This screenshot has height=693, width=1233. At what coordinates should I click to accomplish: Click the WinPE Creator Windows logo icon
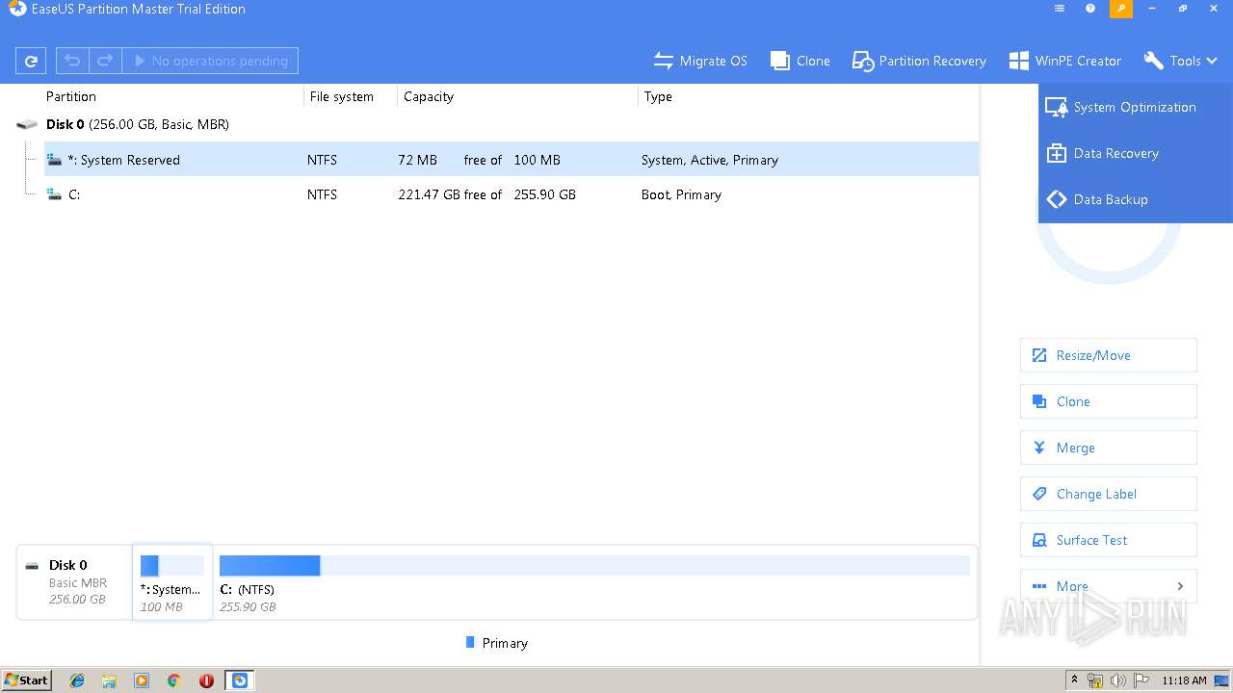pyautogui.click(x=1018, y=61)
